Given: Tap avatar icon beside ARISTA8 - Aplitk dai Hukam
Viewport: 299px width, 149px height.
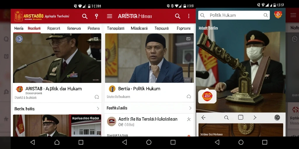Looking at the screenshot, I should point(20,89).
